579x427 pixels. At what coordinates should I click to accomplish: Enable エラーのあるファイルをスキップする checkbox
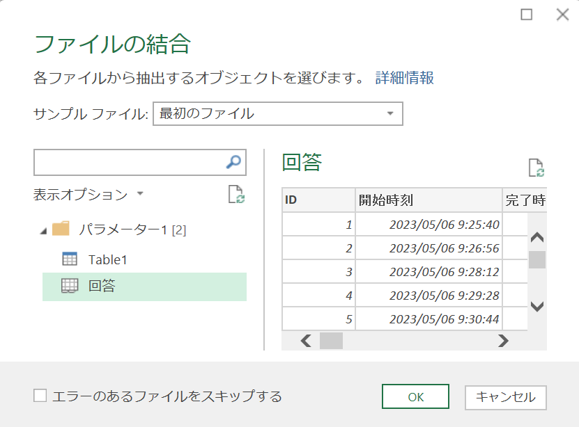point(40,396)
